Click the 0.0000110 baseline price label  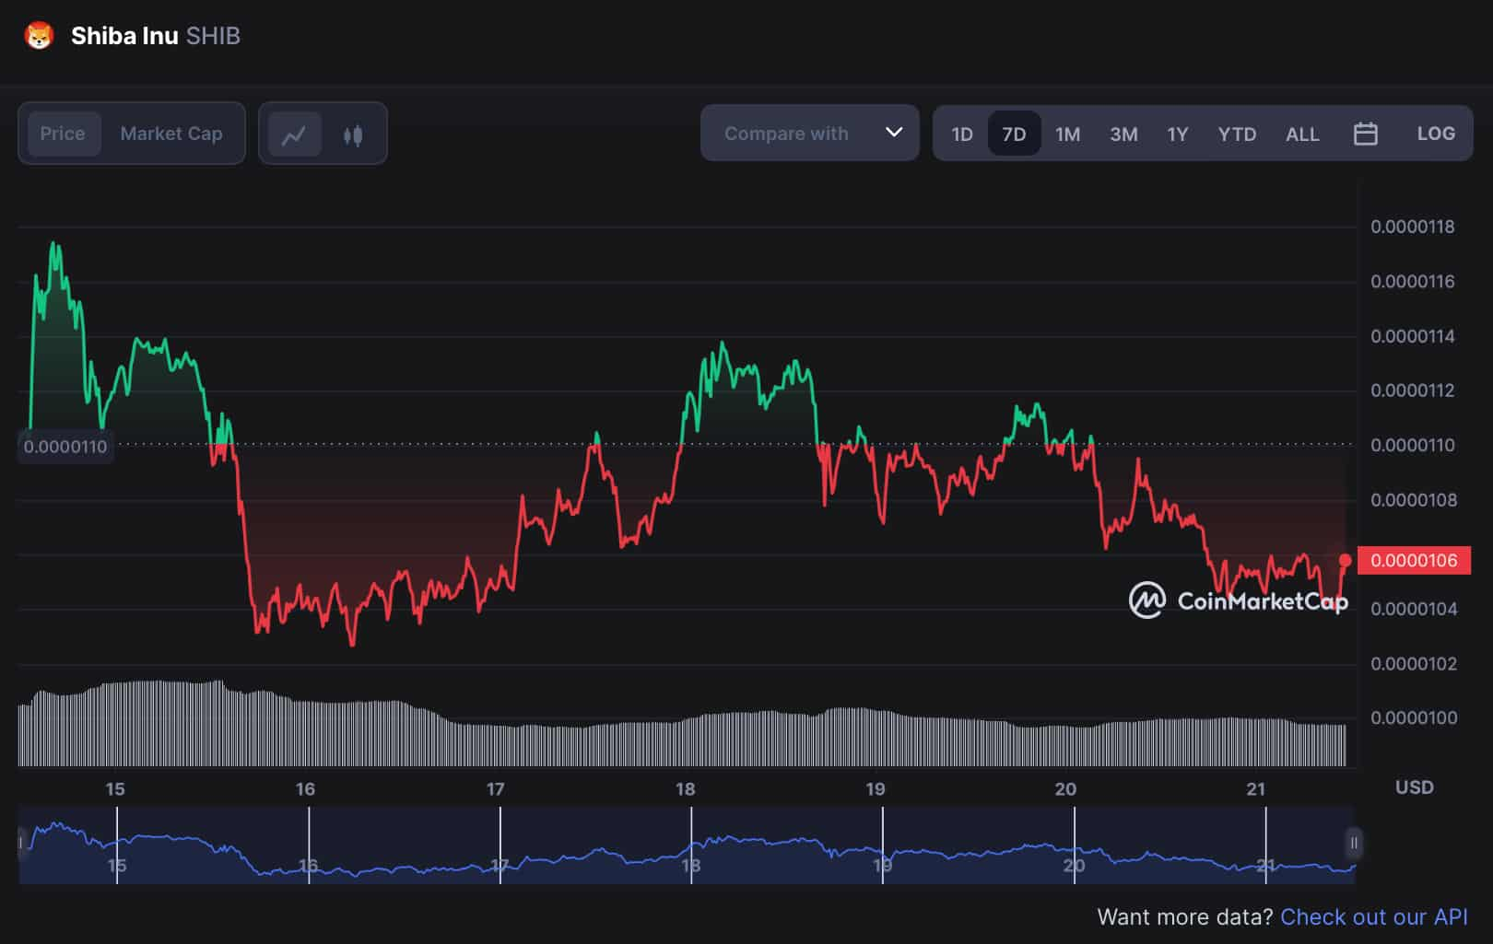coord(65,447)
